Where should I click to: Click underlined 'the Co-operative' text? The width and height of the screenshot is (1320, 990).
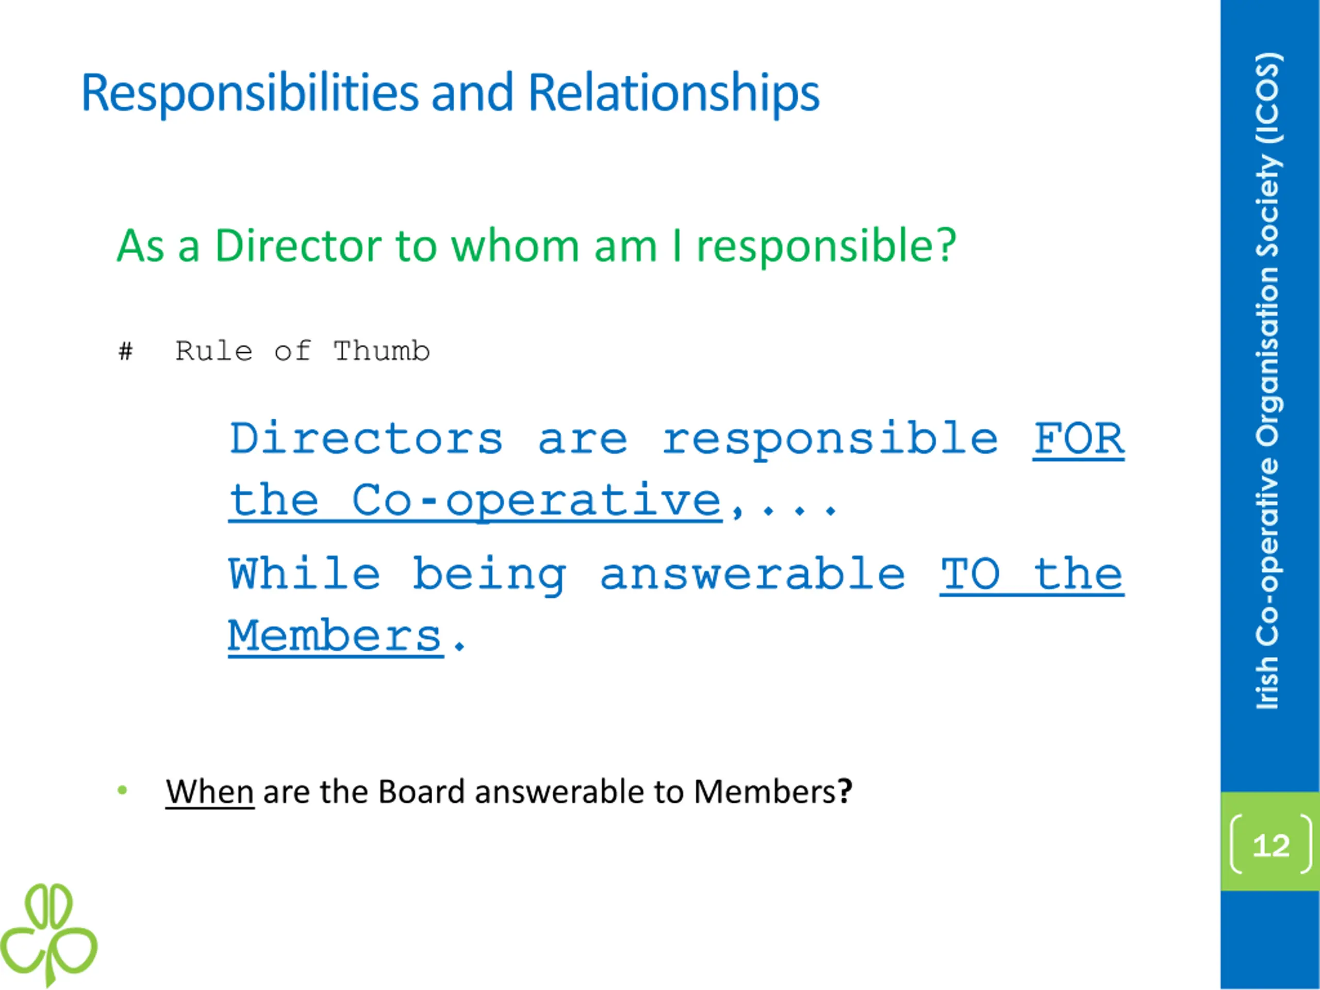point(475,501)
